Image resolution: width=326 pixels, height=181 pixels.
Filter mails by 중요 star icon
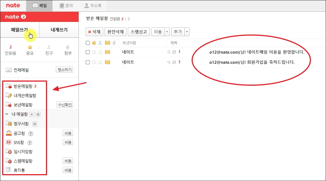(x=30, y=50)
